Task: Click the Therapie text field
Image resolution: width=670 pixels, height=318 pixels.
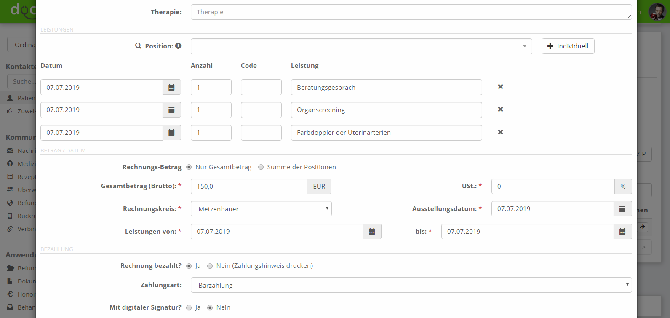Action: [x=411, y=12]
